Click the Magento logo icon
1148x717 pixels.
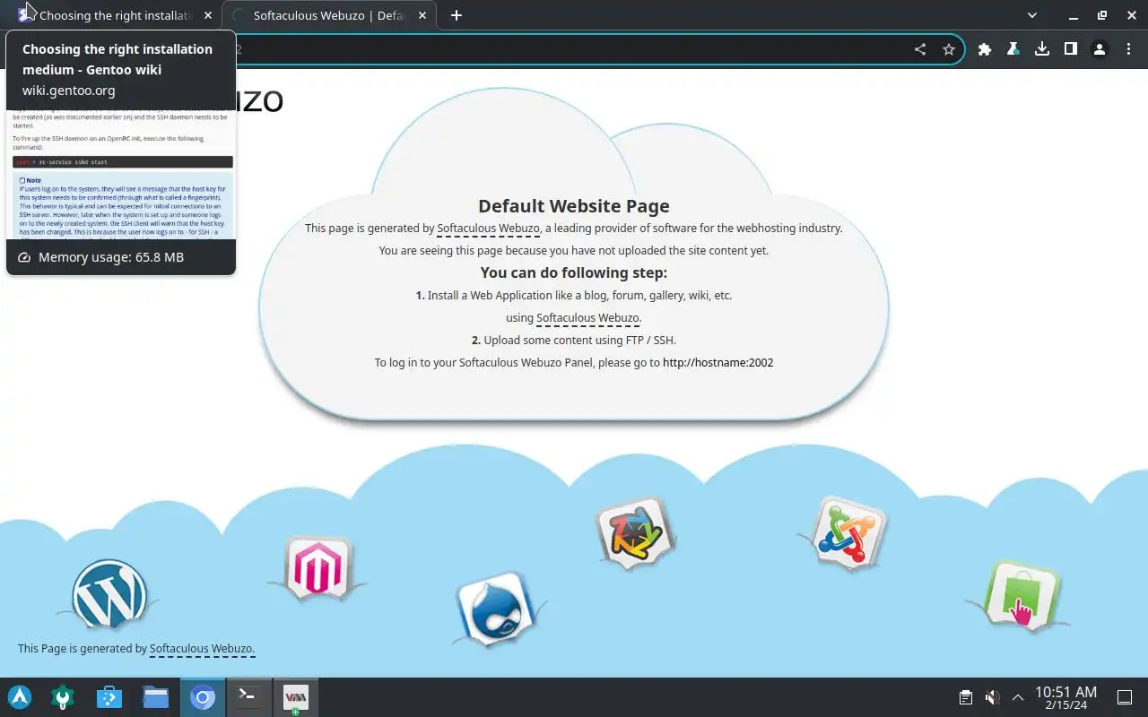click(x=318, y=567)
